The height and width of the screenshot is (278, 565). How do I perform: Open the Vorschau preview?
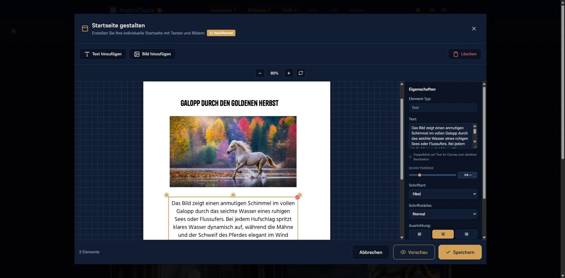pos(414,252)
